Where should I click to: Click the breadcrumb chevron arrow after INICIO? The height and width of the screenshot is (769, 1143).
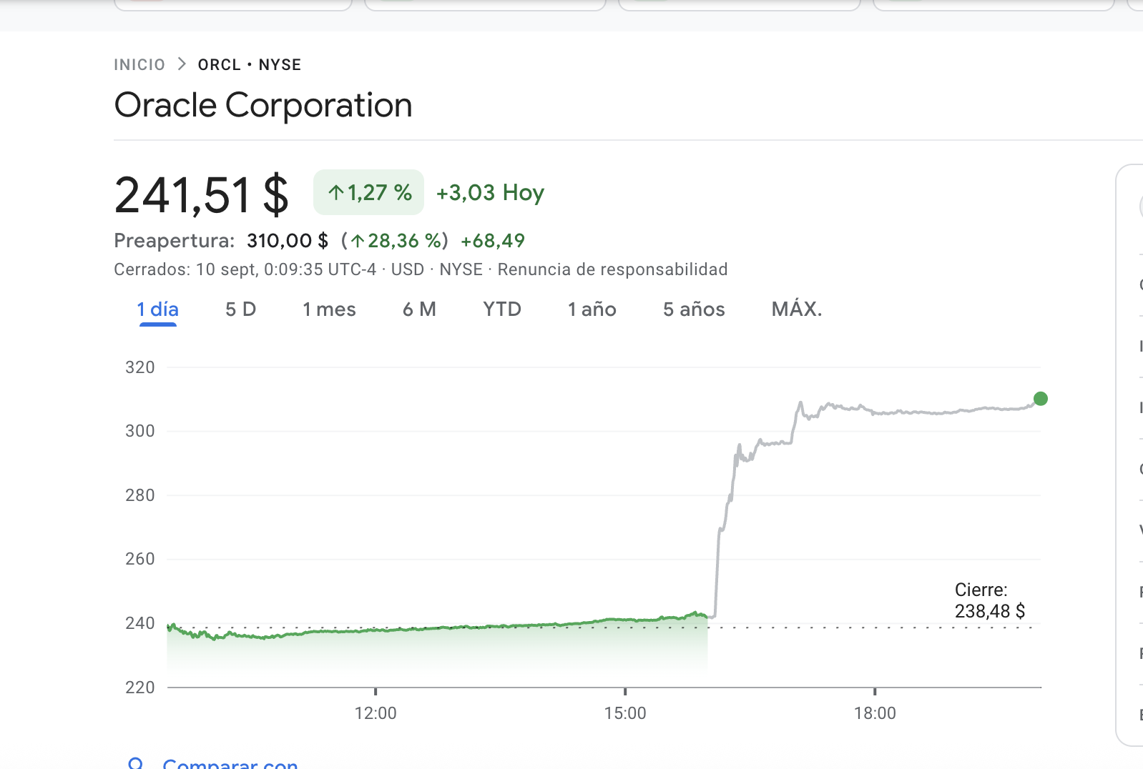click(x=182, y=64)
